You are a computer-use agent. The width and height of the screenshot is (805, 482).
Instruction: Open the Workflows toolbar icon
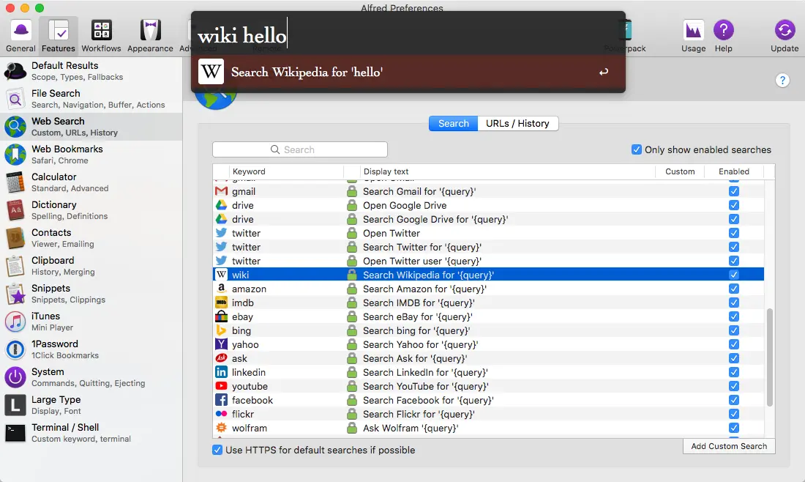101,35
